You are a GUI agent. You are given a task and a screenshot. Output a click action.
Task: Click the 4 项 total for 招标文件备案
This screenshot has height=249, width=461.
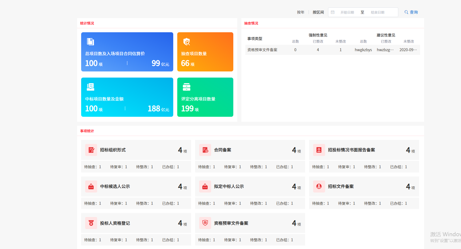[x=410, y=187]
